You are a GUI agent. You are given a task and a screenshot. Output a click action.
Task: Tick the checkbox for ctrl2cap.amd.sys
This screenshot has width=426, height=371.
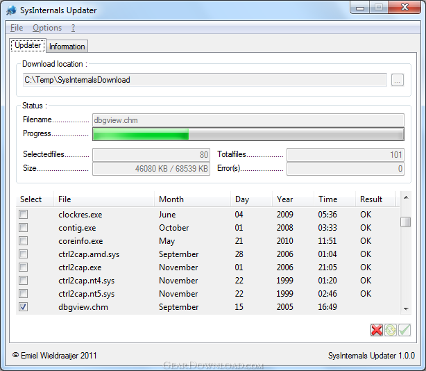(x=24, y=254)
